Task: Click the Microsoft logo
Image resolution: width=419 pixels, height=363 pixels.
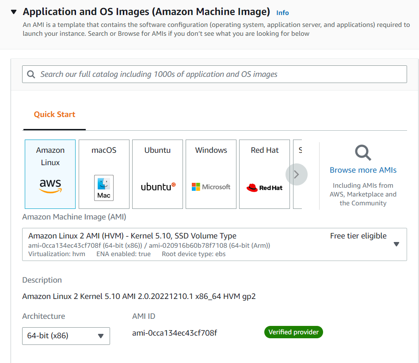Action: pos(211,187)
